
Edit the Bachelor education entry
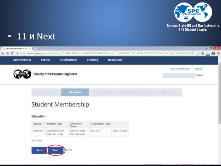115,131
